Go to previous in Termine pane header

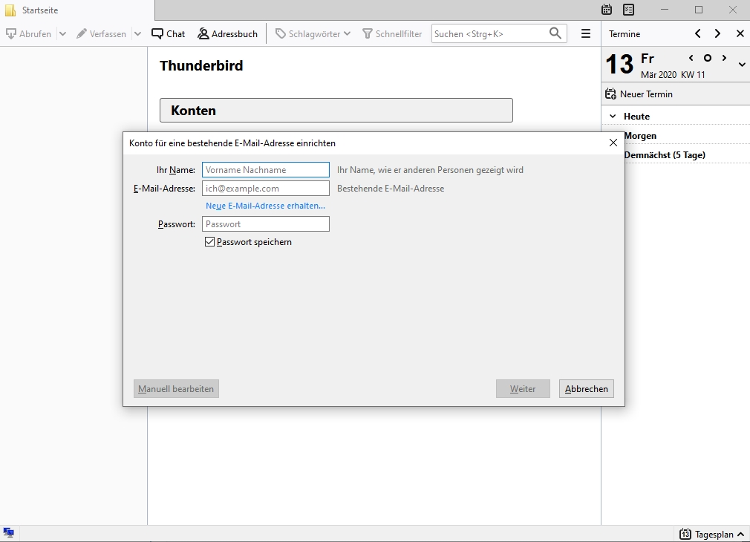(x=697, y=33)
